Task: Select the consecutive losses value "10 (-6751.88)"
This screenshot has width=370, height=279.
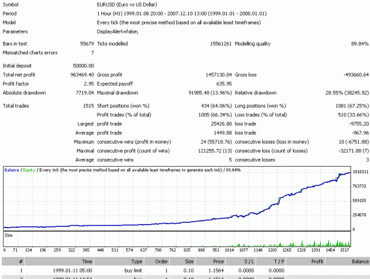Action: point(353,142)
